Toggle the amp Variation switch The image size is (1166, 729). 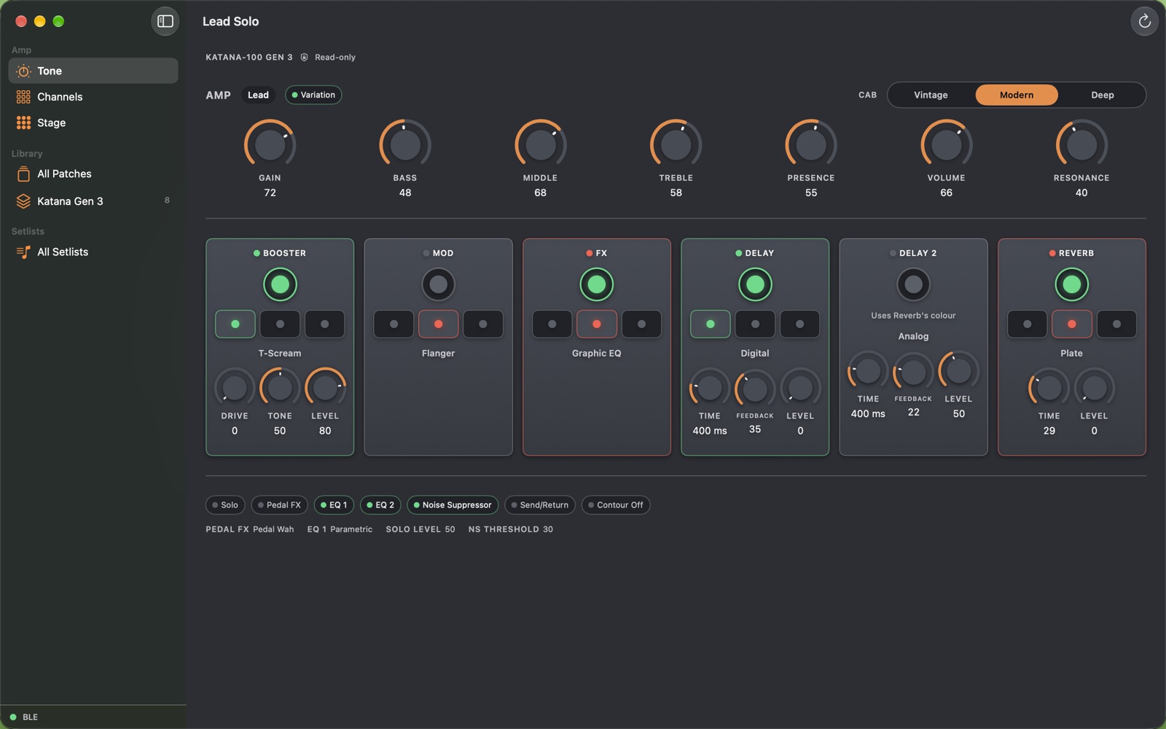pyautogui.click(x=313, y=95)
